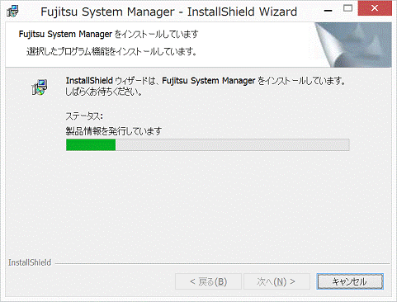Click the しばらくお待ちください text line
This screenshot has width=397, height=302.
(x=103, y=92)
